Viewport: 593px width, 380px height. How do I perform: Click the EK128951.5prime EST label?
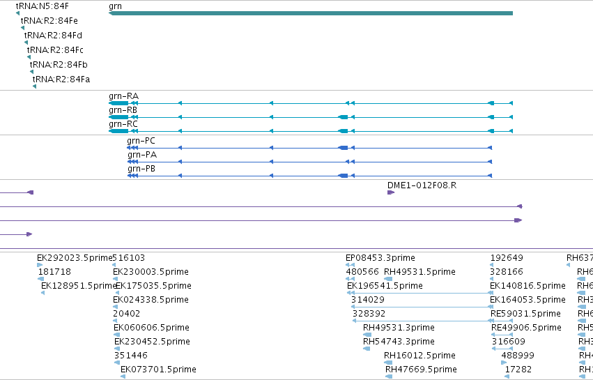79,286
